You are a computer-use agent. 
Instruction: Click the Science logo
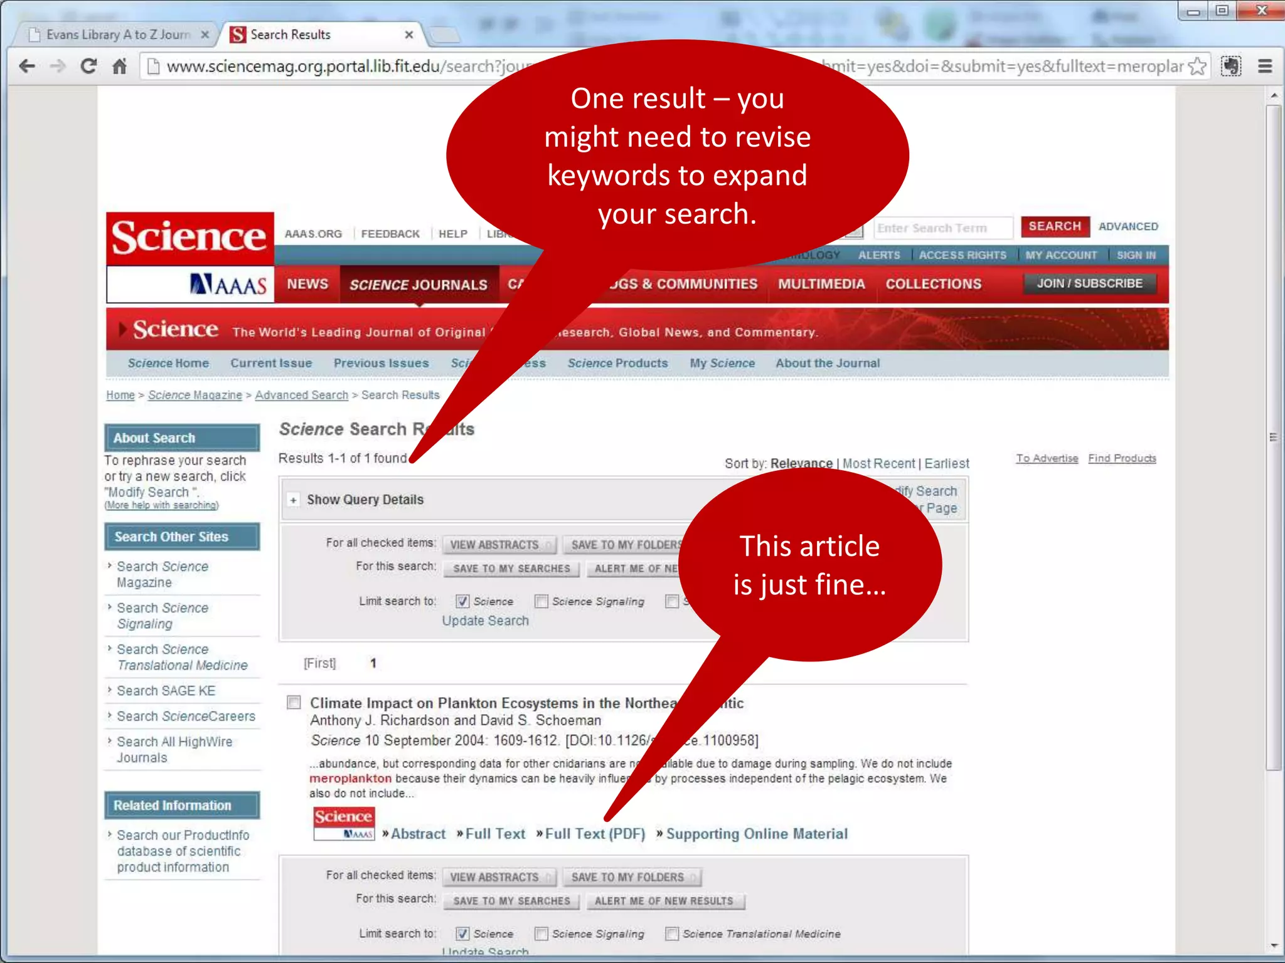tap(189, 238)
